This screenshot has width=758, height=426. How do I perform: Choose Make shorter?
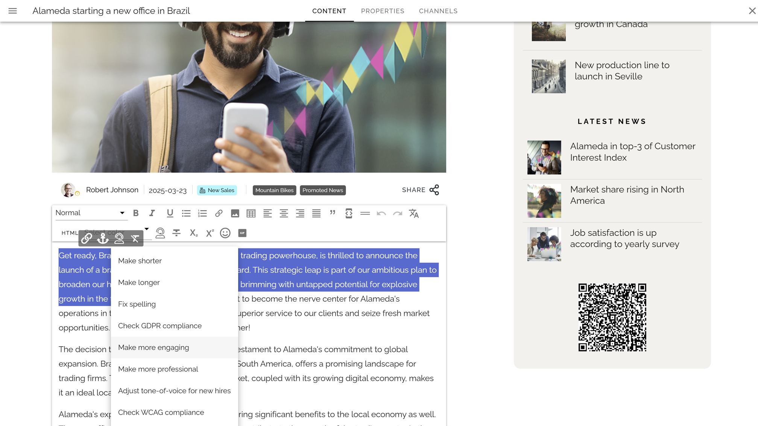175,261
